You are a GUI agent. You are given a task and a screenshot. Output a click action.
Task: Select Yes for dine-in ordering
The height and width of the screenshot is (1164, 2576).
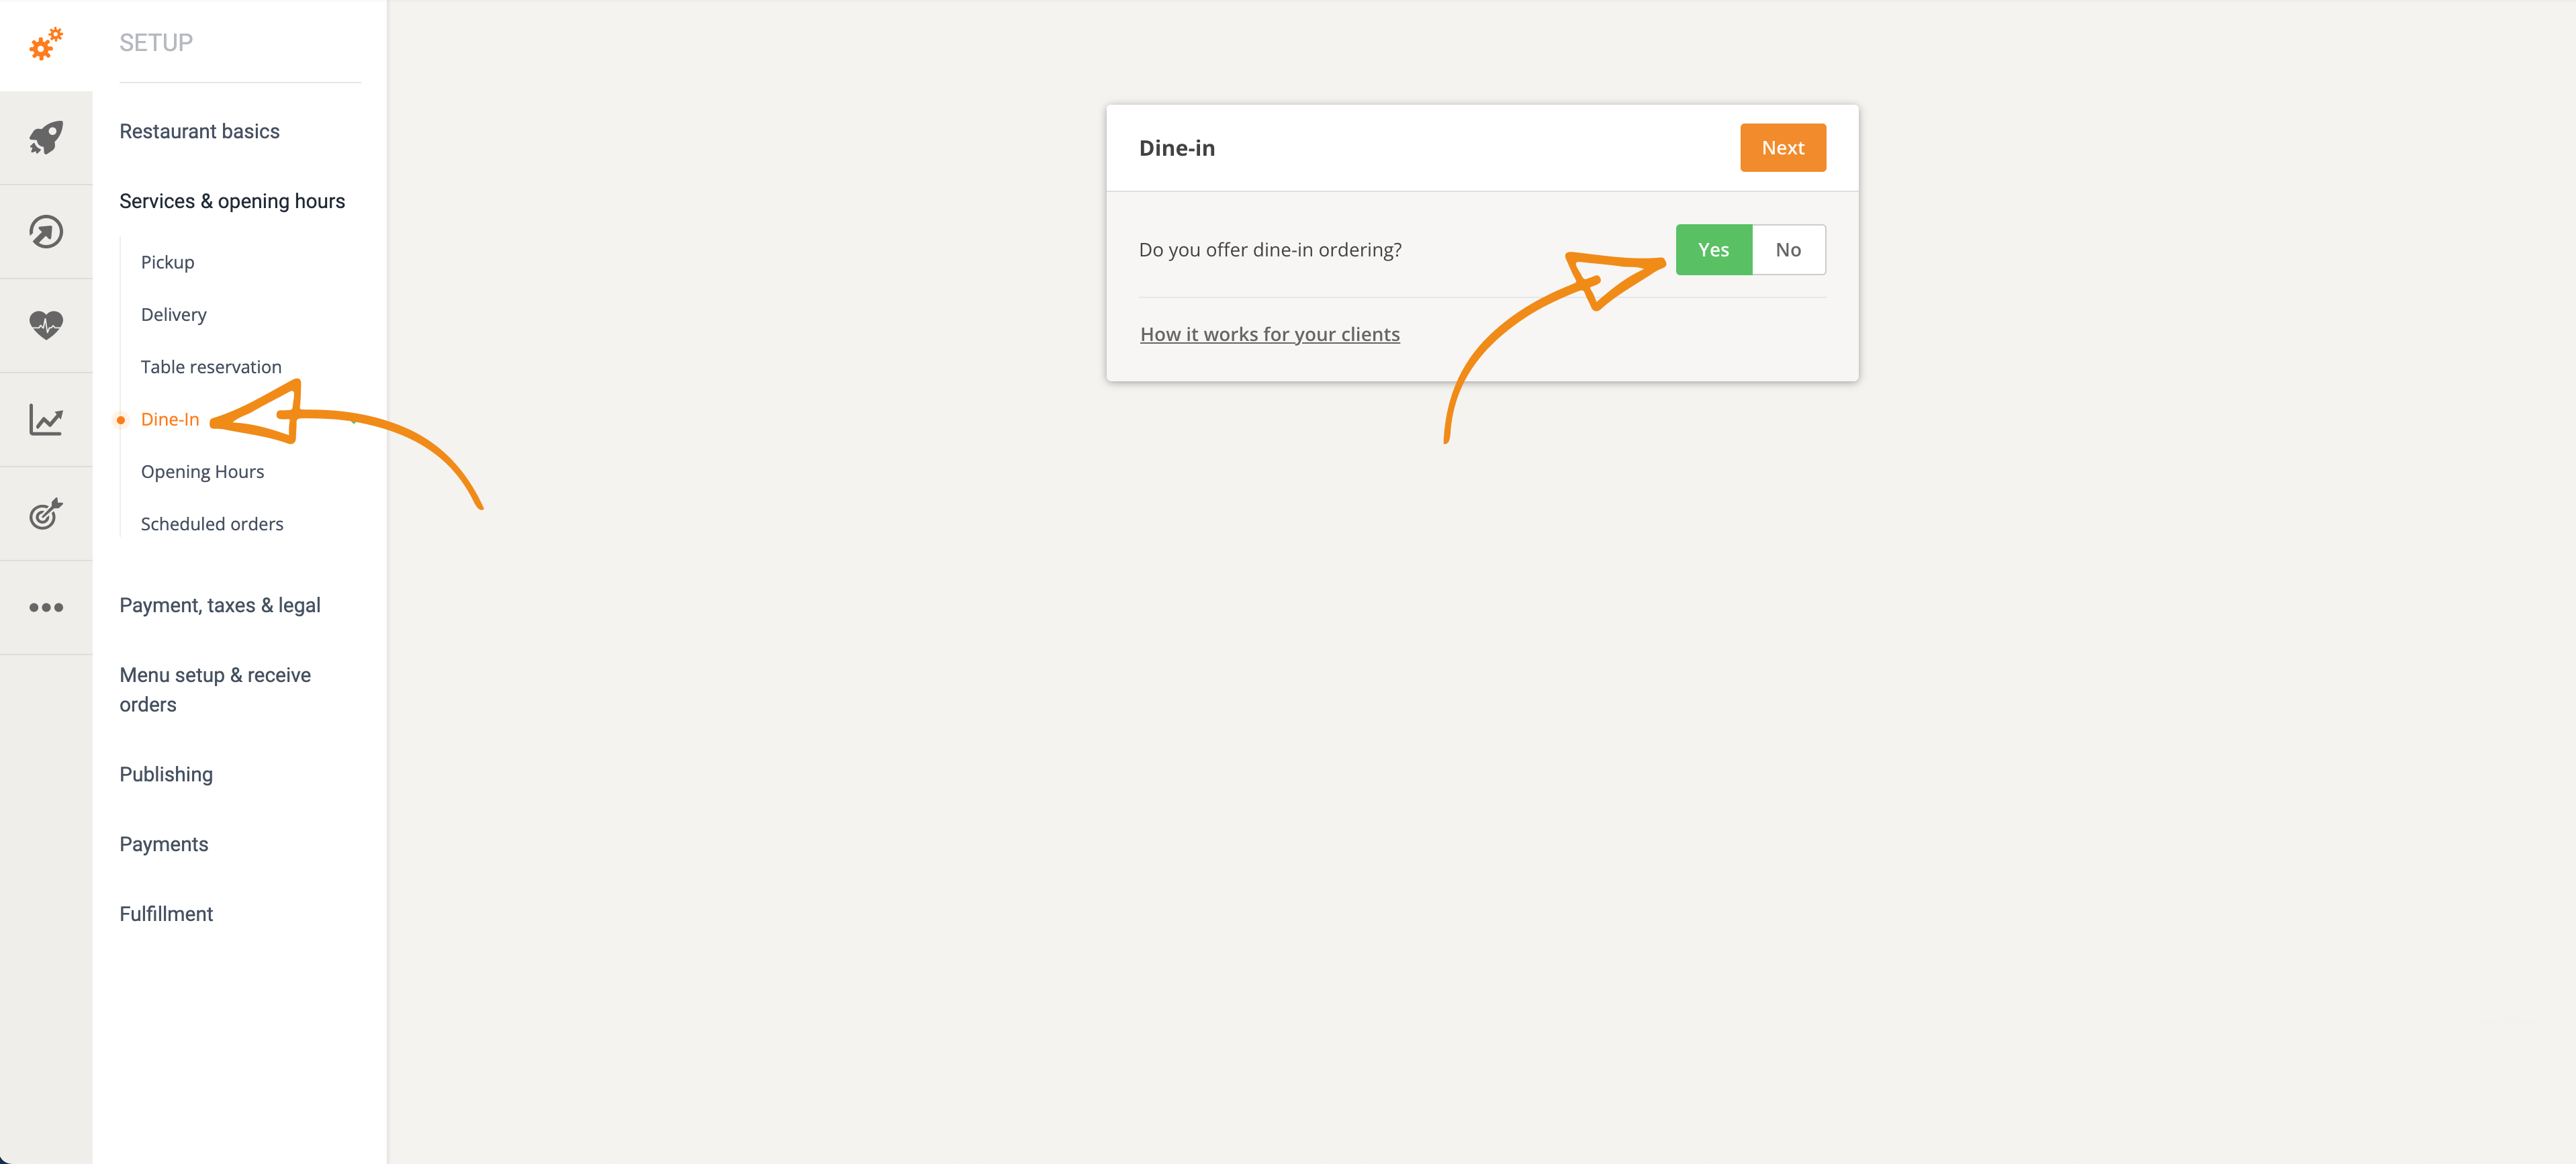tap(1713, 250)
